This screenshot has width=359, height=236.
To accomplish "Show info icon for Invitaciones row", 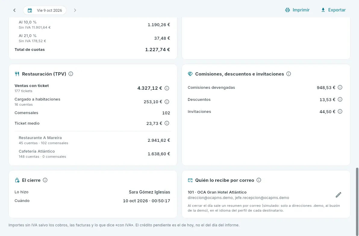I will (340, 111).
